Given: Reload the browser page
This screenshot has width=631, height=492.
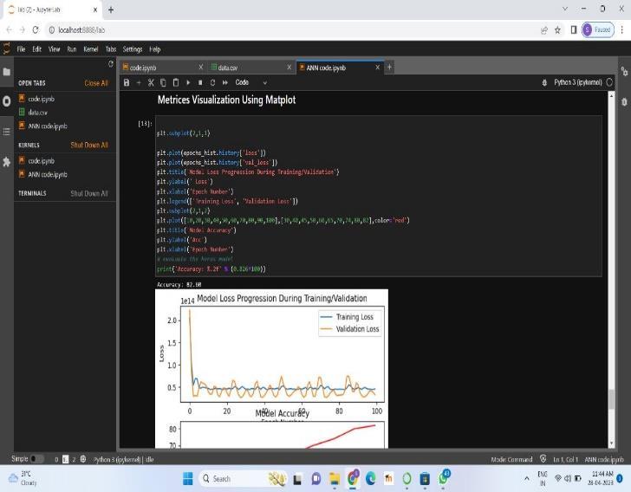Looking at the screenshot, I should pyautogui.click(x=36, y=29).
